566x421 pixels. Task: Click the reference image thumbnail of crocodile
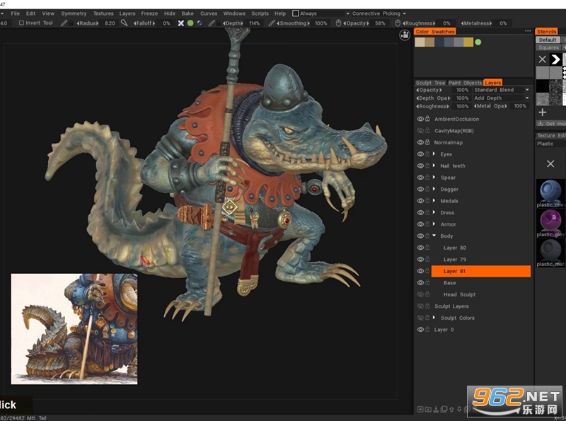pos(74,329)
